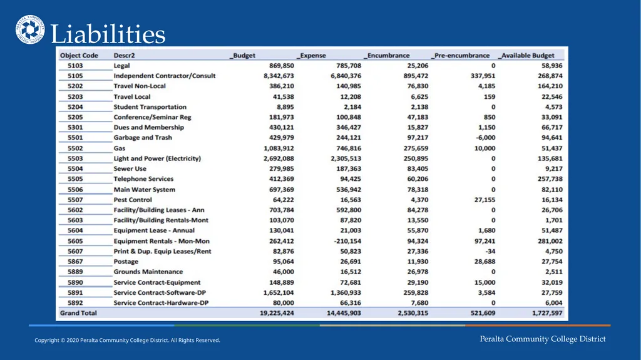
Task: Select Travel Non-Local description
Action: point(140,86)
